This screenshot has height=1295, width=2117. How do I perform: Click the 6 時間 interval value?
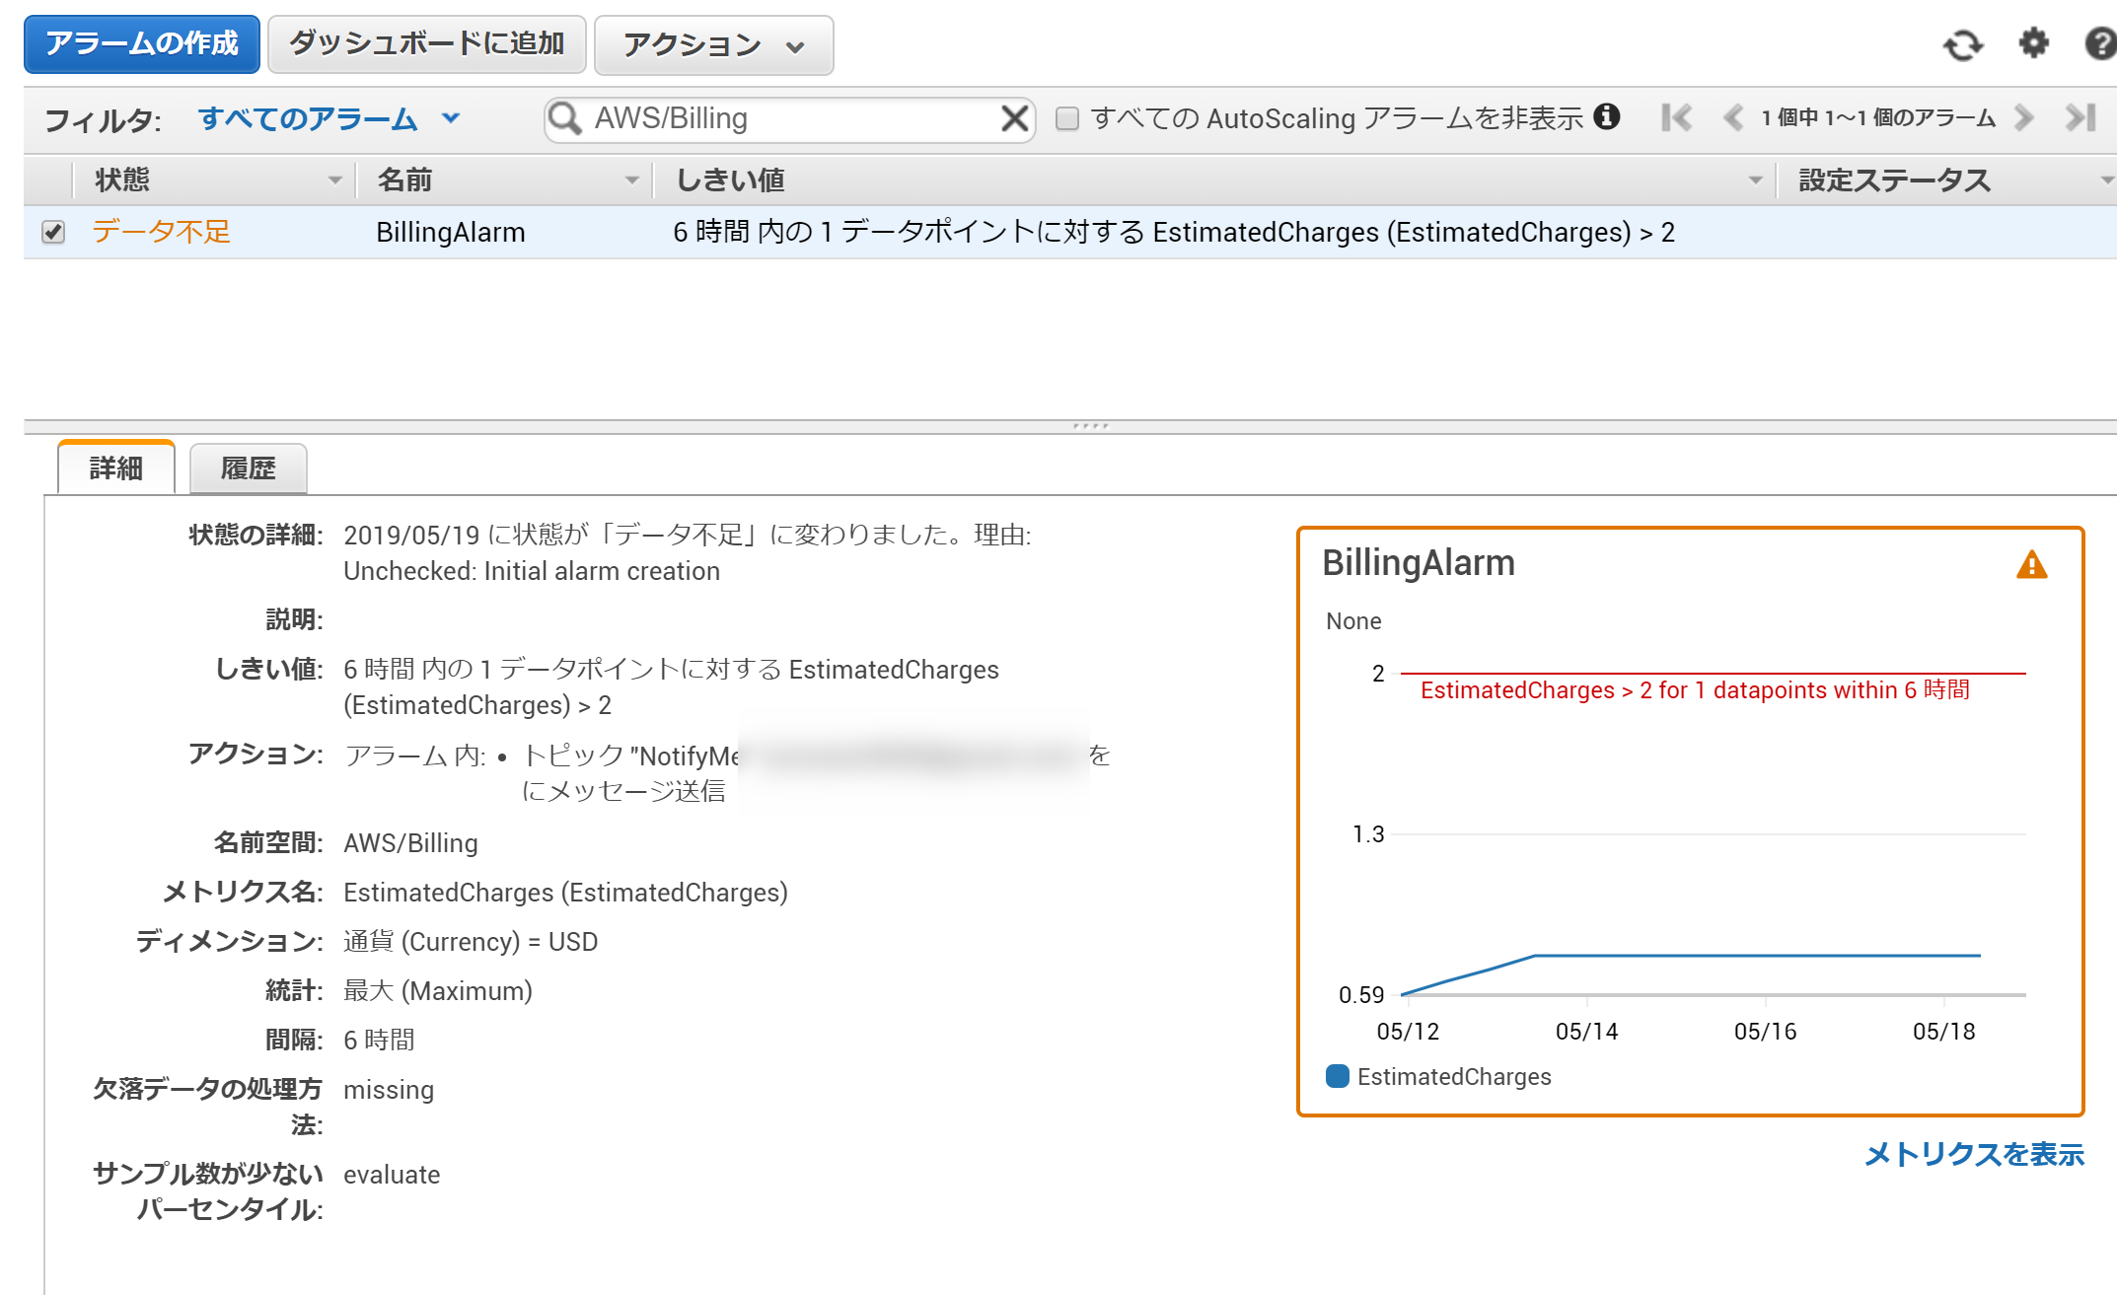point(379,1041)
